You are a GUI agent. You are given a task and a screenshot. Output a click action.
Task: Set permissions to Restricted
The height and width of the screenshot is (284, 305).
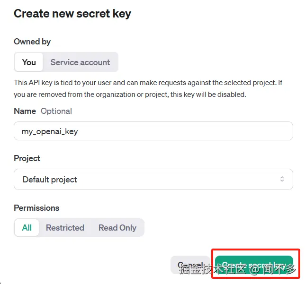(x=65, y=228)
